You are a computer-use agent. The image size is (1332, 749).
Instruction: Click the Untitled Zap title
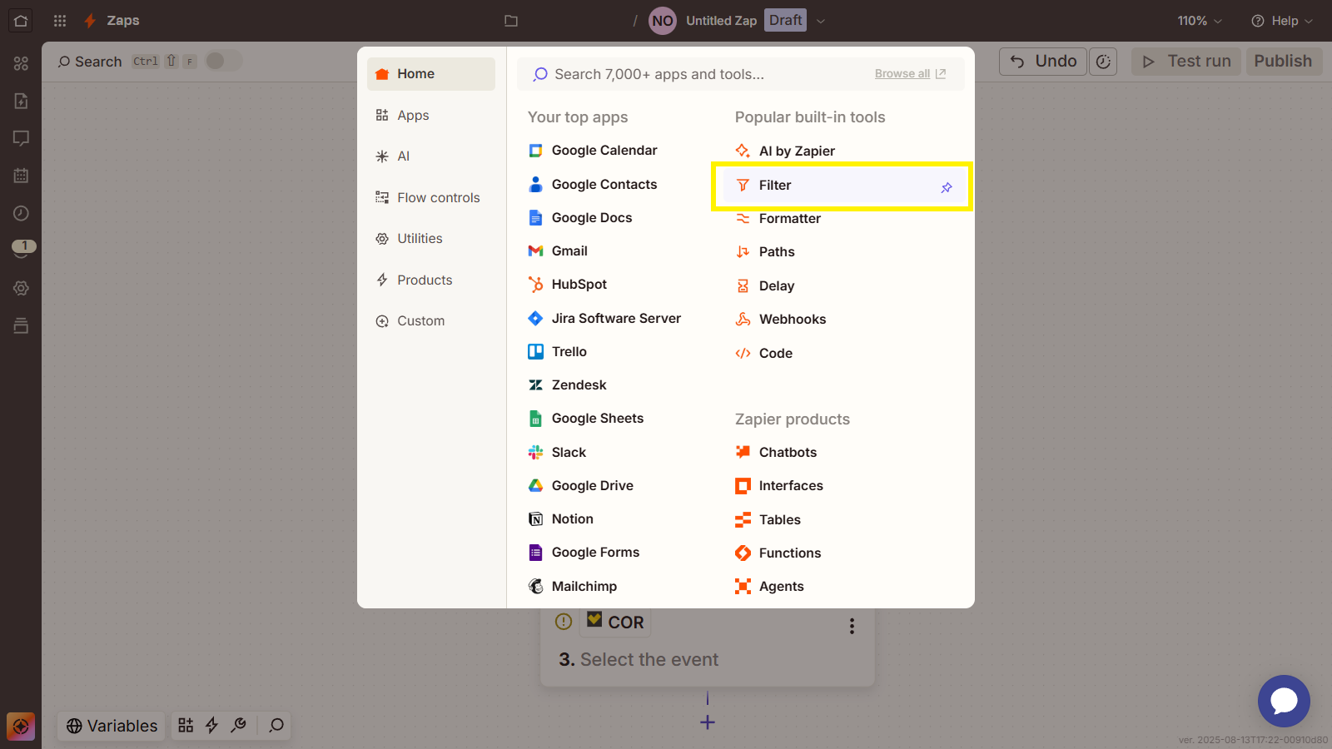(721, 21)
